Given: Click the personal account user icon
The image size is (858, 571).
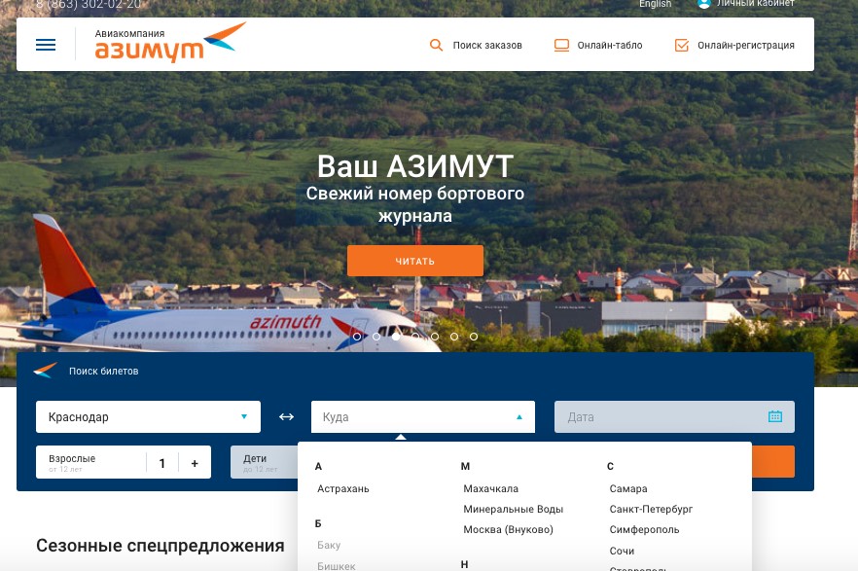Looking at the screenshot, I should pyautogui.click(x=704, y=3).
